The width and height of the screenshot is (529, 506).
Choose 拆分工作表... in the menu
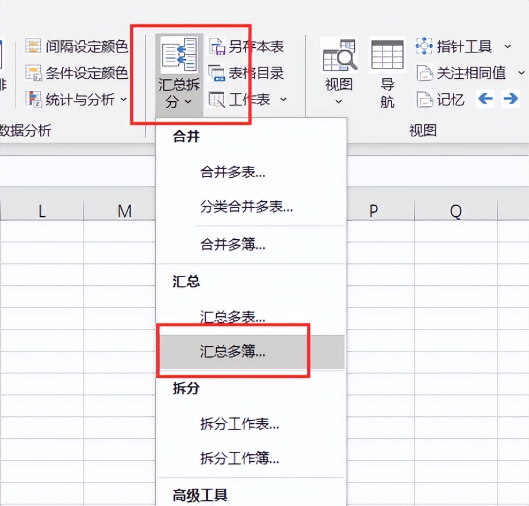tap(240, 424)
